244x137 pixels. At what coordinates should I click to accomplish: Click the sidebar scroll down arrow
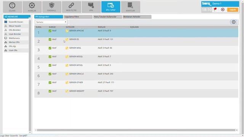coord(30,132)
